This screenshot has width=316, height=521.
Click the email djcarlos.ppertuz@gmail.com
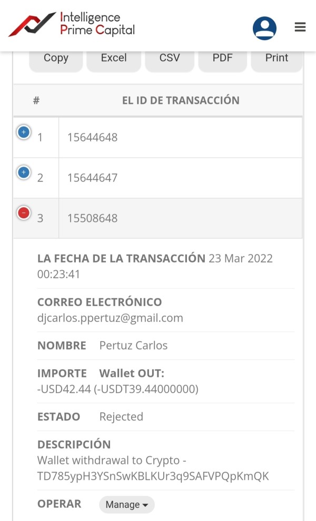[110, 318]
